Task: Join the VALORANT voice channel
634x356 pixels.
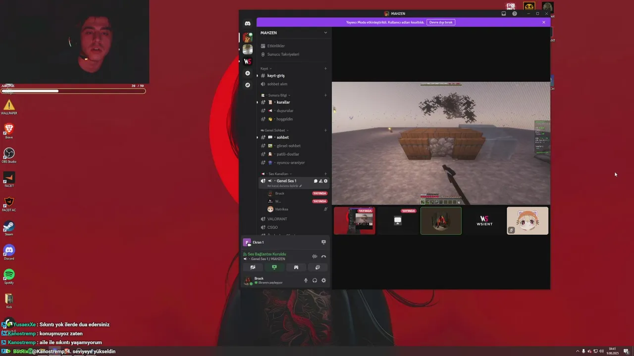Action: click(294, 219)
